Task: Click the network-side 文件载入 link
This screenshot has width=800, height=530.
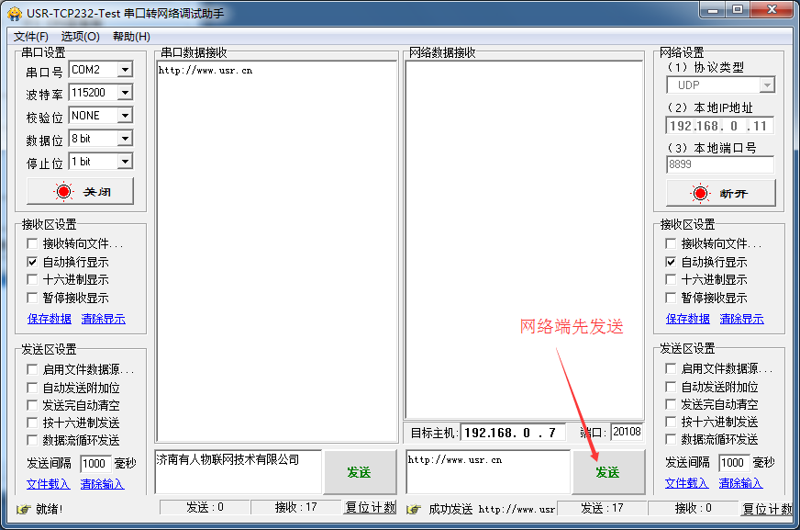Action: click(x=687, y=483)
